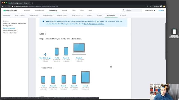Select the Nexus 9 tablet device image
179x100 pixels.
click(85, 77)
